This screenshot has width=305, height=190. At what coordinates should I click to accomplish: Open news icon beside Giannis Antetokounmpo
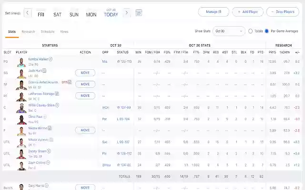pos(70,82)
